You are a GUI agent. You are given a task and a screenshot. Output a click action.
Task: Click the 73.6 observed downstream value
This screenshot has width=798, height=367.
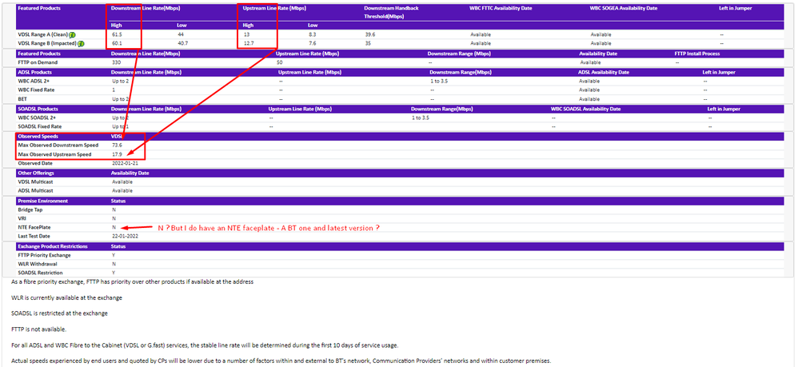(x=116, y=146)
